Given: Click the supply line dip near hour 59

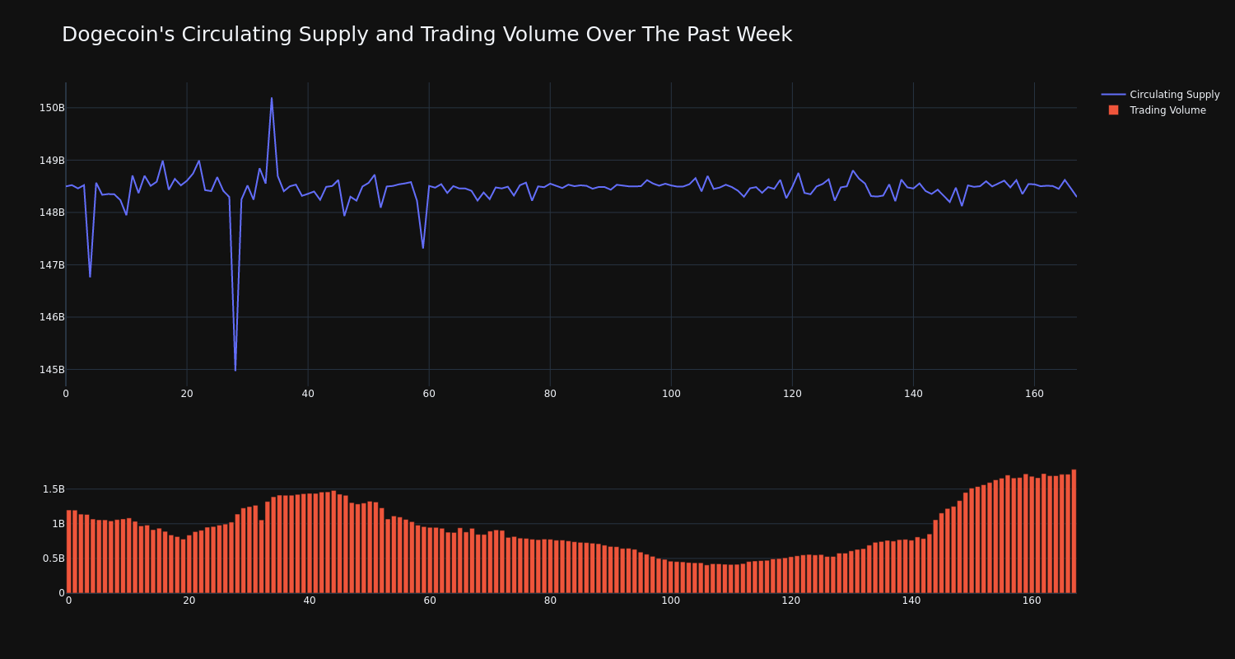Looking at the screenshot, I should 423,248.
